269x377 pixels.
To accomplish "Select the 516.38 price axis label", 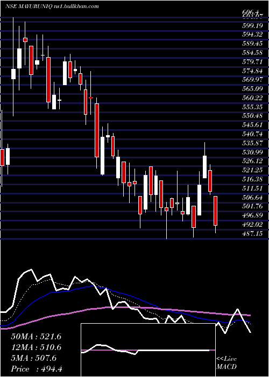I will [252, 179].
